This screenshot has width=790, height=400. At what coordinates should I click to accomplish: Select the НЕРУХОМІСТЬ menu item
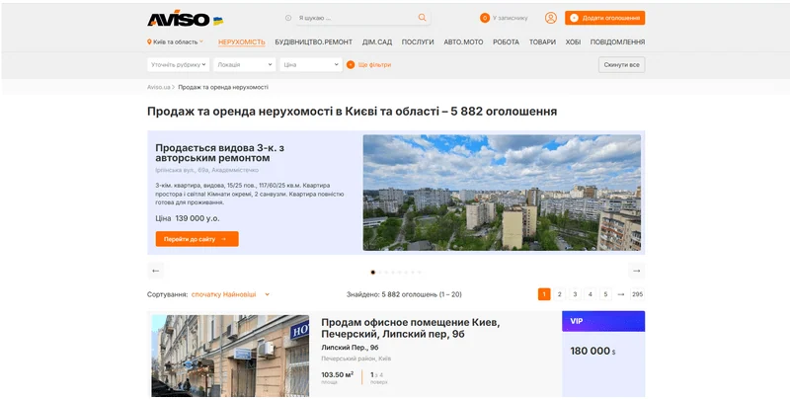[241, 42]
